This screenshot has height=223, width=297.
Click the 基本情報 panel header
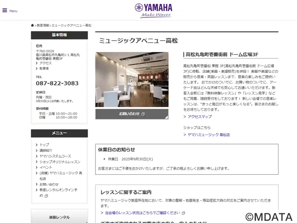click(59, 35)
